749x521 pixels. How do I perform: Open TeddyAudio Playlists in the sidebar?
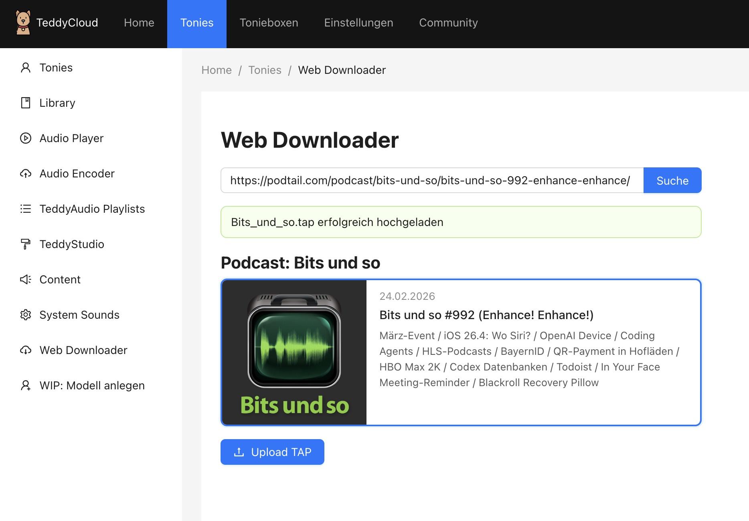tap(91, 209)
